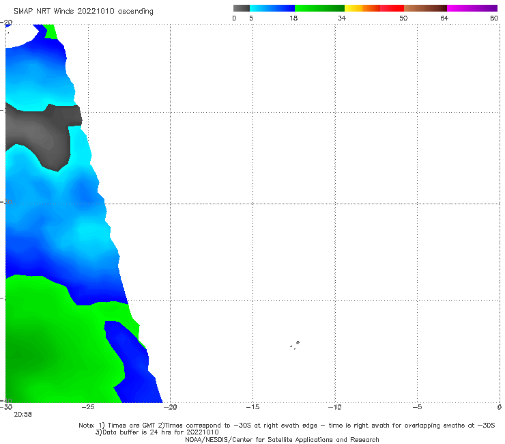Click the longitude label '-15'

[252, 407]
